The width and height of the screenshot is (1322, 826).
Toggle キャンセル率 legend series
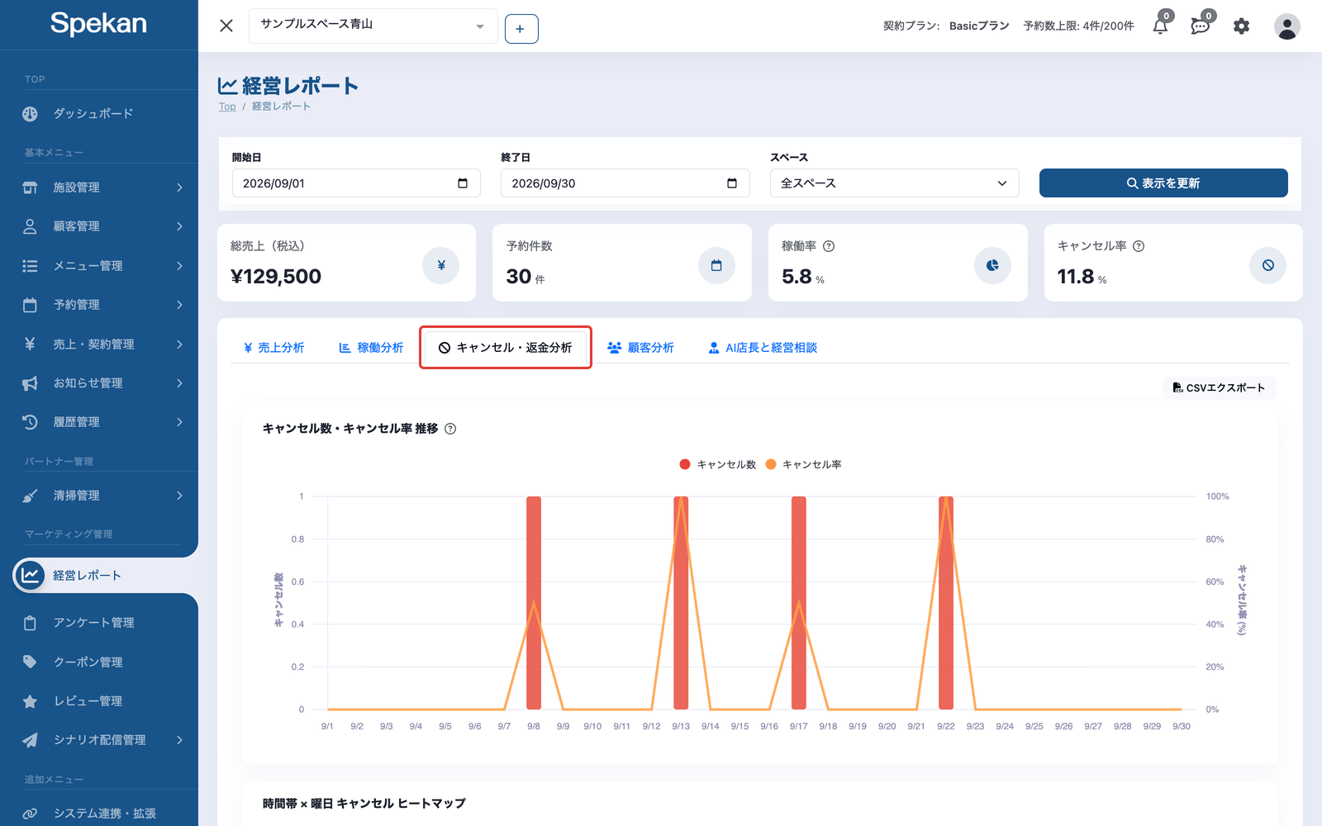click(x=804, y=464)
